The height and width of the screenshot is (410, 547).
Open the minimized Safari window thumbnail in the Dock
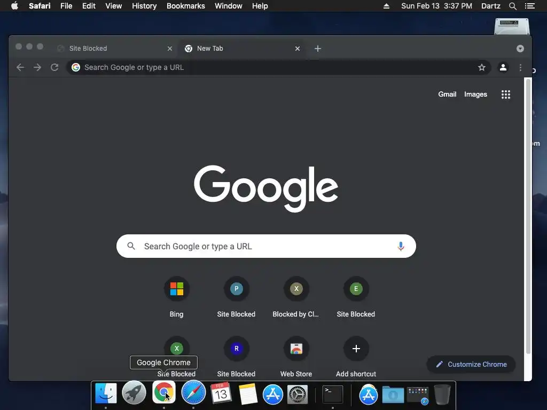point(418,396)
